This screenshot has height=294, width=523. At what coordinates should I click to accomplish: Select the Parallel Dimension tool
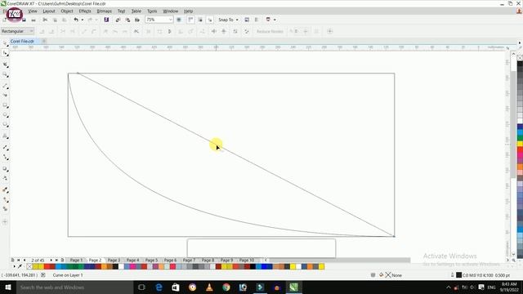6,147
